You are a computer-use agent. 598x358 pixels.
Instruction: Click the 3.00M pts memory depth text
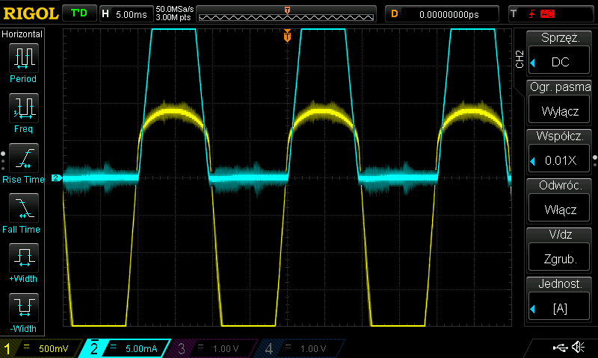[x=173, y=17]
